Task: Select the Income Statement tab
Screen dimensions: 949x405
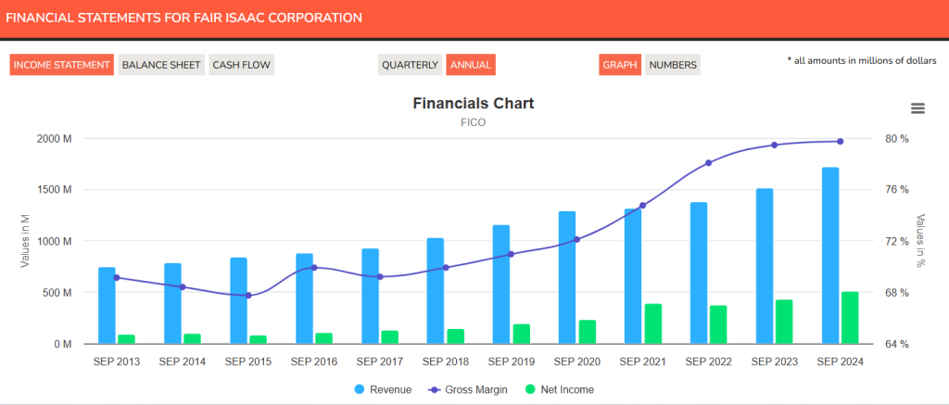Action: (62, 65)
